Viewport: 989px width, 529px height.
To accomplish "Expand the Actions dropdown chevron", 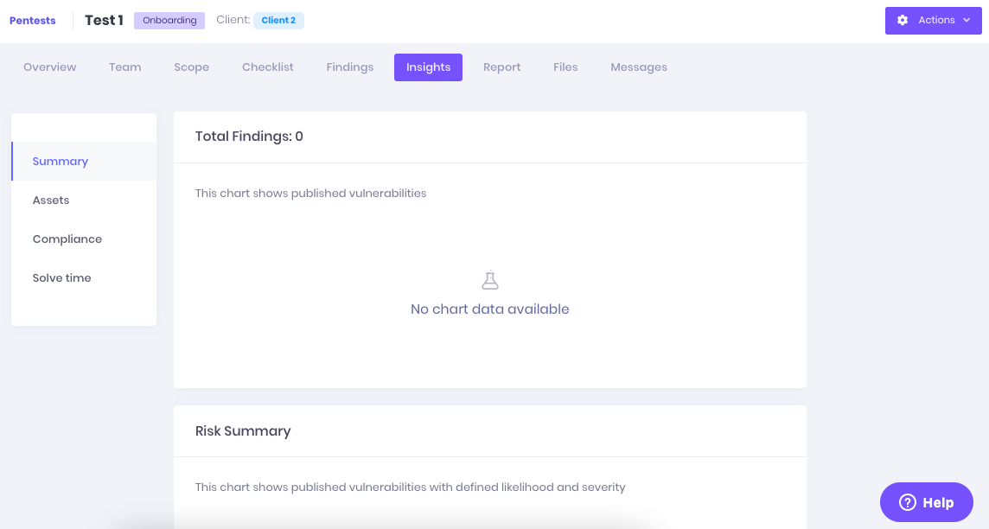I will click(x=967, y=20).
